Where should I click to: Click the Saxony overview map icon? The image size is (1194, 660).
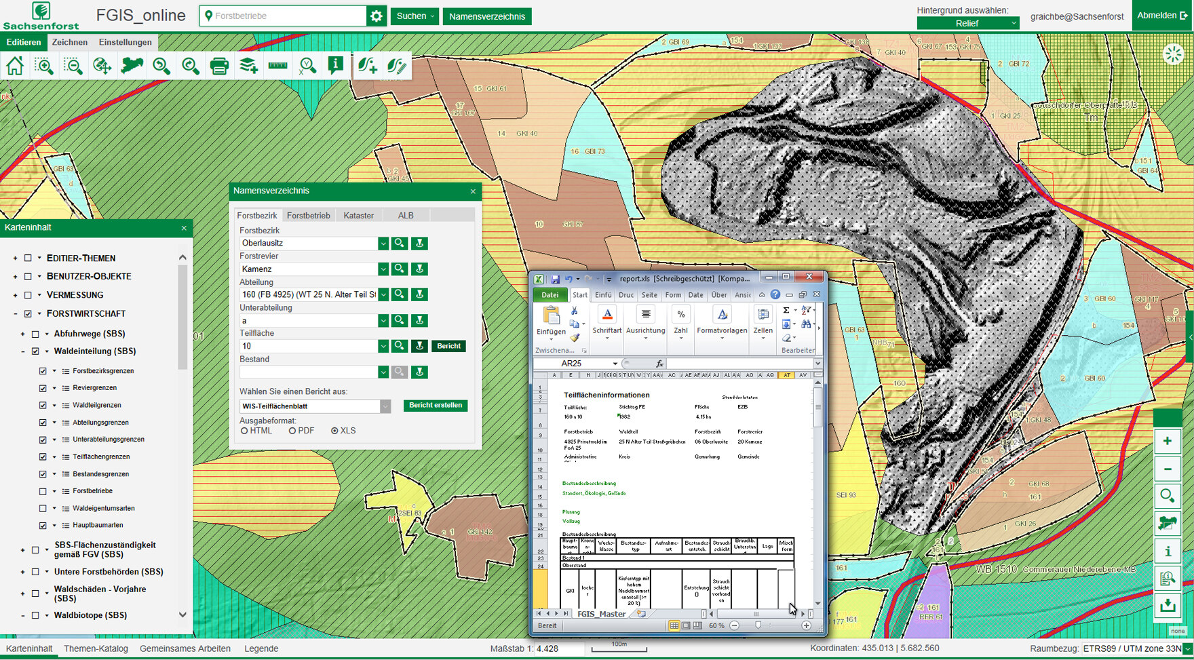[x=131, y=66]
